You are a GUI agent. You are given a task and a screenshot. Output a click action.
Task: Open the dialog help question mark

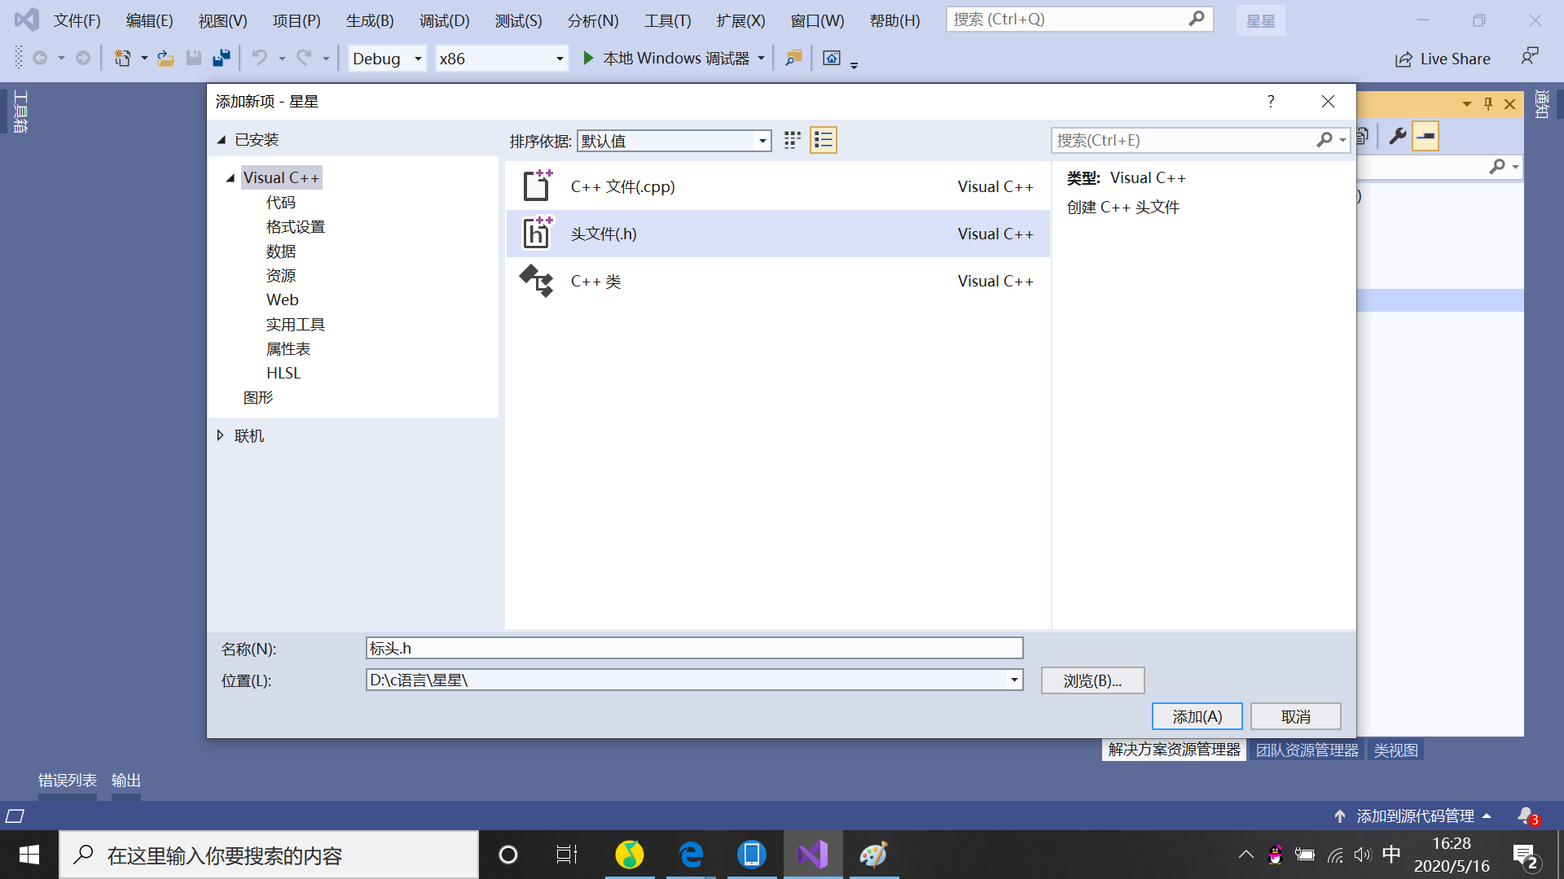(x=1271, y=101)
